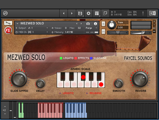Click the blue SUSTAINE legend swatch
159x120 pixels.
point(91,58)
